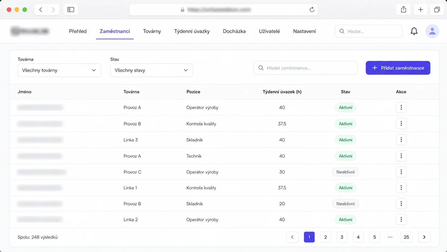This screenshot has width=447, height=252.
Task: Go to previous page of results
Action: [x=292, y=237]
